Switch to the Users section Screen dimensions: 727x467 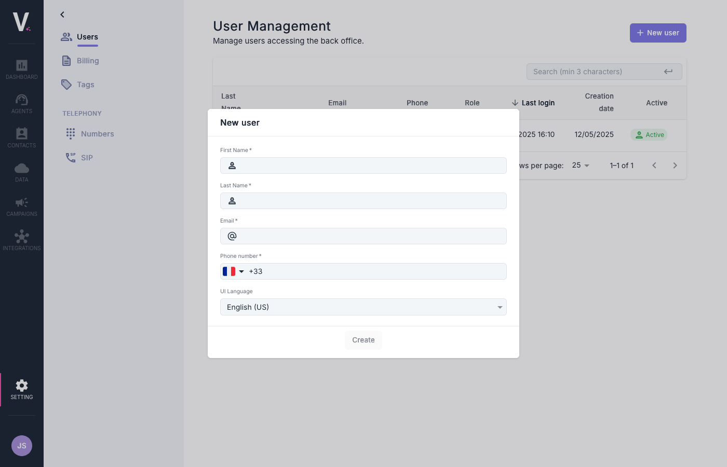(87, 36)
